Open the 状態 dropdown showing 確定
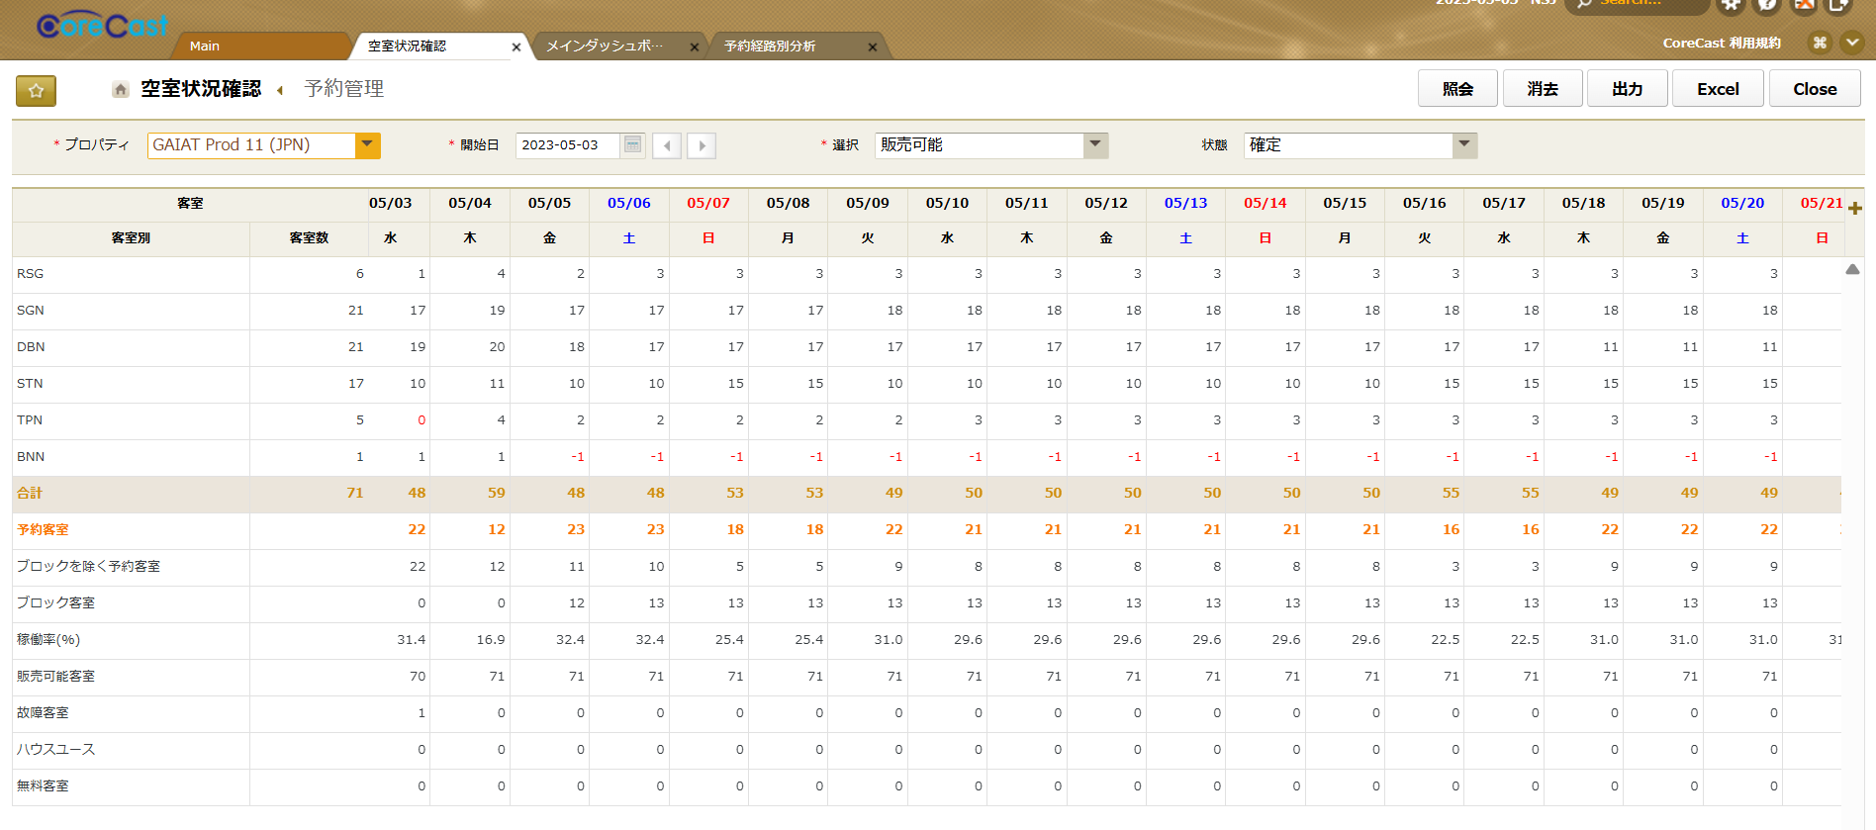The image size is (1876, 830). pos(1464,145)
